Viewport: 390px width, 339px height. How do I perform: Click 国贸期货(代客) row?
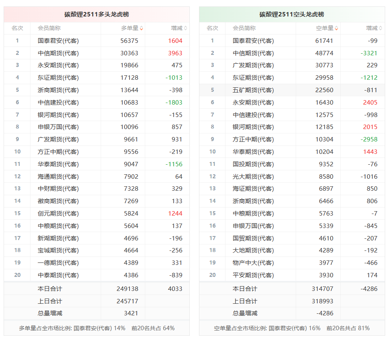[292, 238]
